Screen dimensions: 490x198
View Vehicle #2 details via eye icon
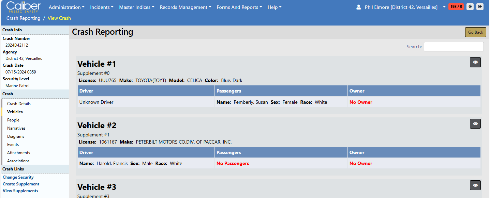(475, 124)
